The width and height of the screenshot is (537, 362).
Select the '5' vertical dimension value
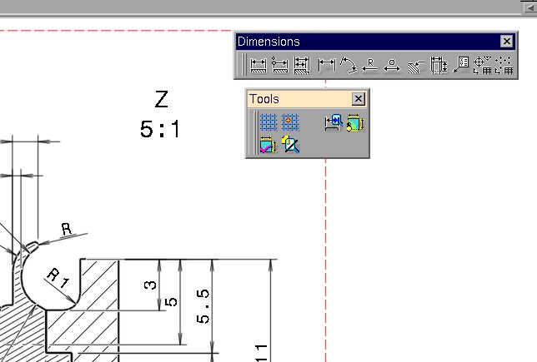[x=171, y=302]
